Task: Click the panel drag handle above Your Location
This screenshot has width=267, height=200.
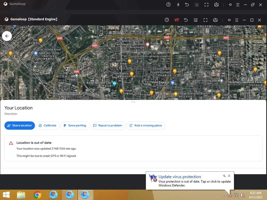Action: [133, 102]
